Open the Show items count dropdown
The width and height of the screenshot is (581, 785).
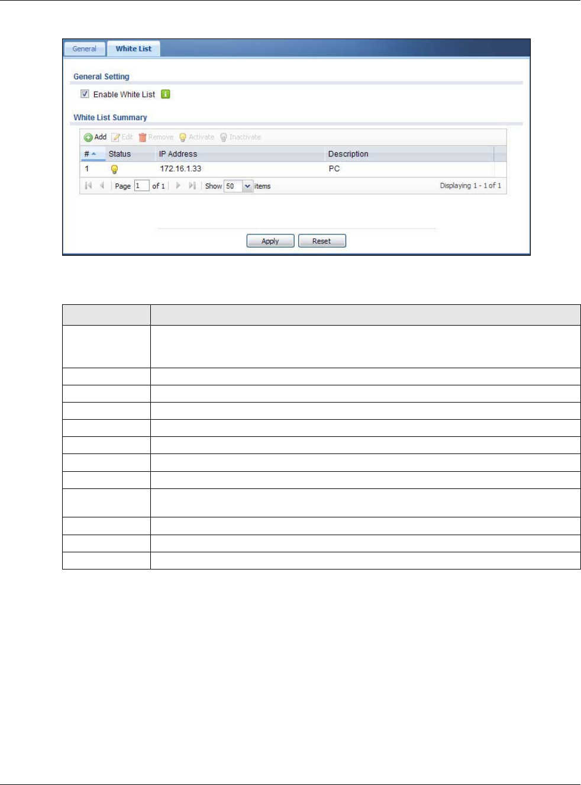(247, 186)
